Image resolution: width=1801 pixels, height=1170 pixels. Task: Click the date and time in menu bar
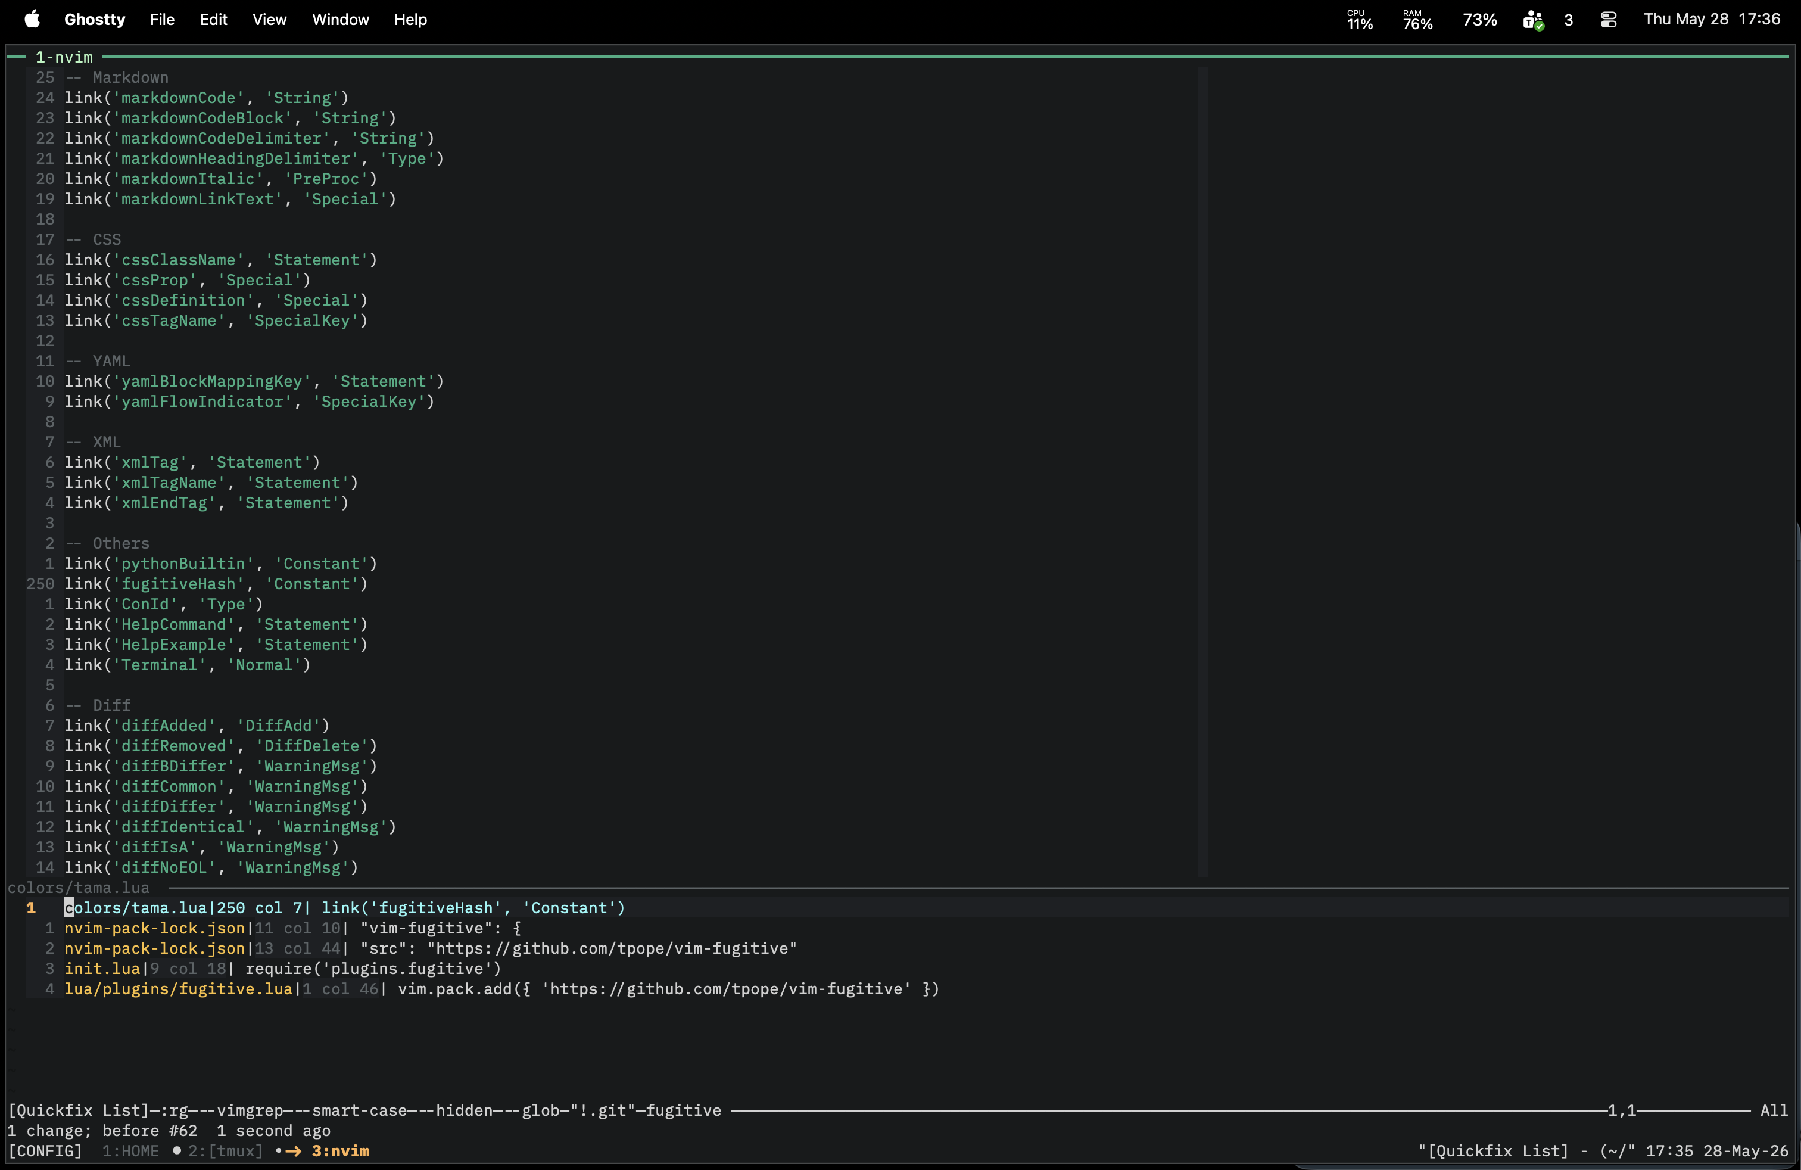click(x=1712, y=20)
